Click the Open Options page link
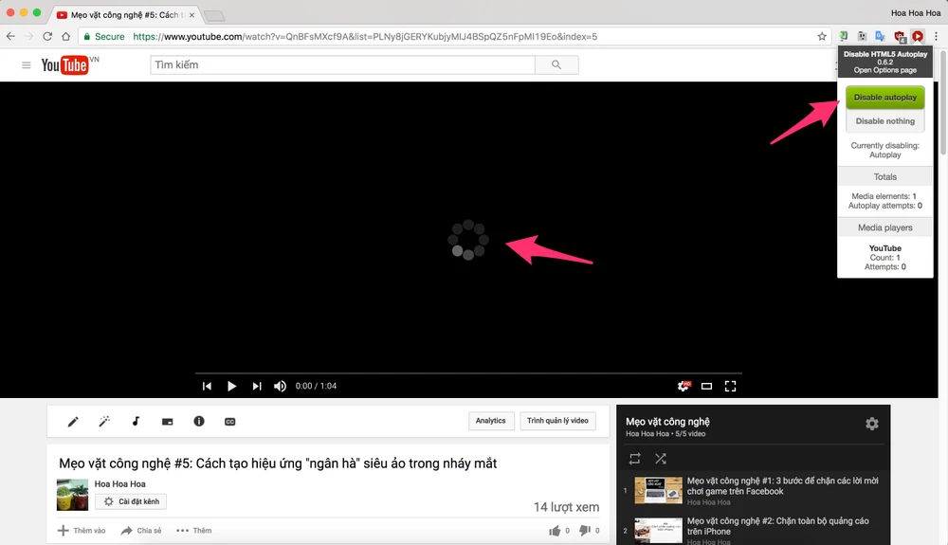Screen dimensions: 948x545 884,71
